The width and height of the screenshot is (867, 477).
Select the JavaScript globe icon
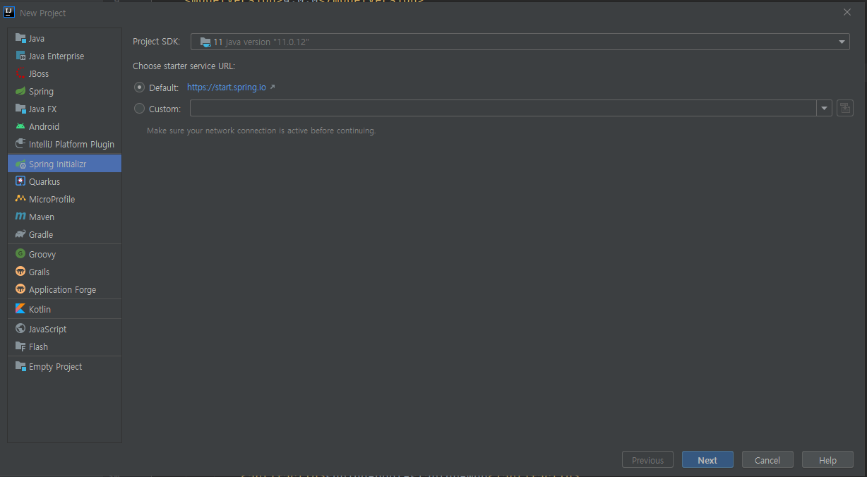[20, 329]
